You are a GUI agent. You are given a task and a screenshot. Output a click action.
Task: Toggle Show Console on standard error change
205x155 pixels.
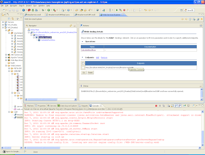[180, 106]
